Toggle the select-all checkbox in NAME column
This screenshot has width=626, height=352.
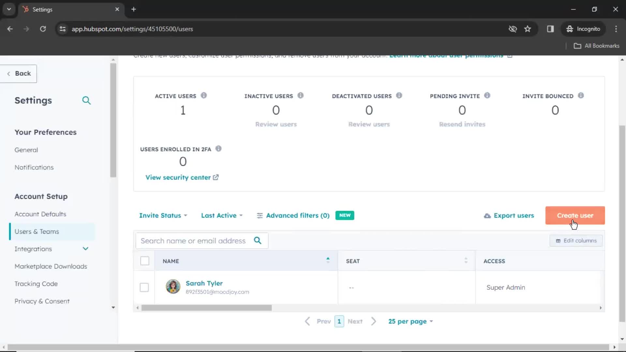point(144,261)
